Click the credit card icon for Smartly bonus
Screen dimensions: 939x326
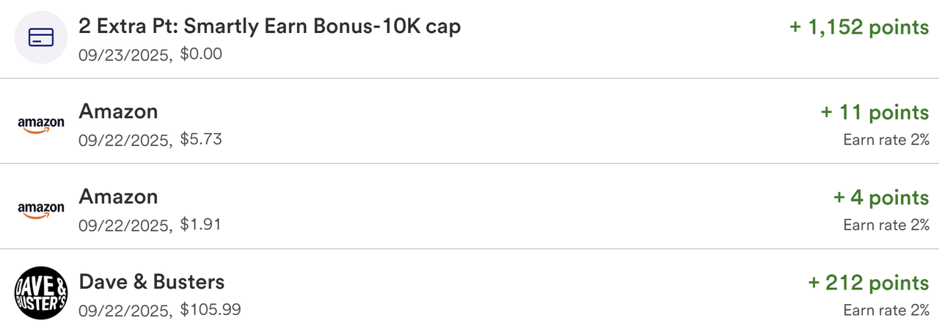41,37
